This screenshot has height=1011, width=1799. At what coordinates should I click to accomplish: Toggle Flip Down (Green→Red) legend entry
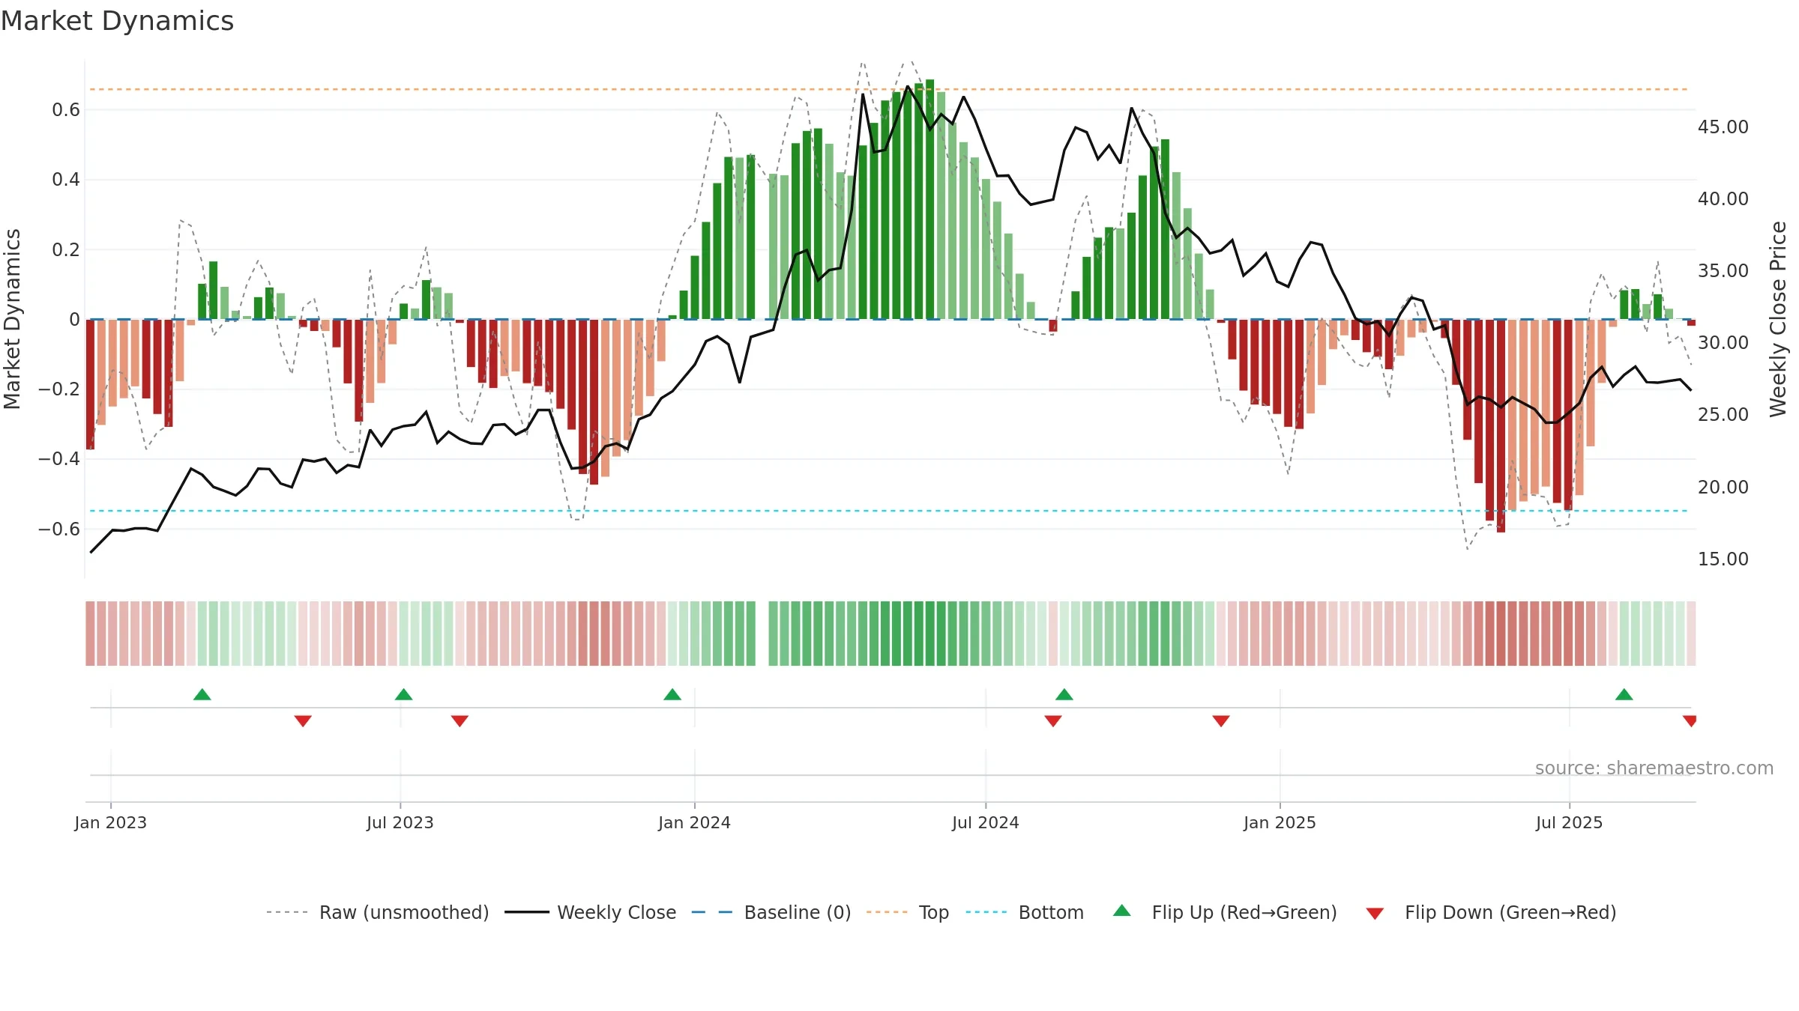coord(1491,912)
